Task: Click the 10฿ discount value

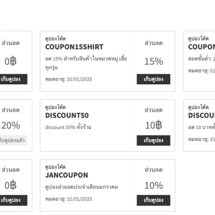Action: 154,125
